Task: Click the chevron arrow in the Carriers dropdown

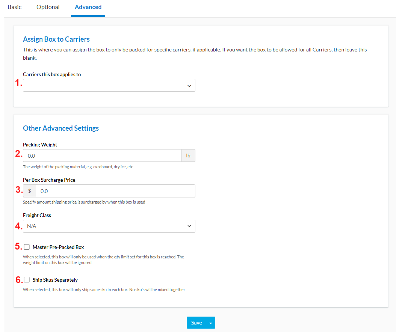Action: [189, 86]
